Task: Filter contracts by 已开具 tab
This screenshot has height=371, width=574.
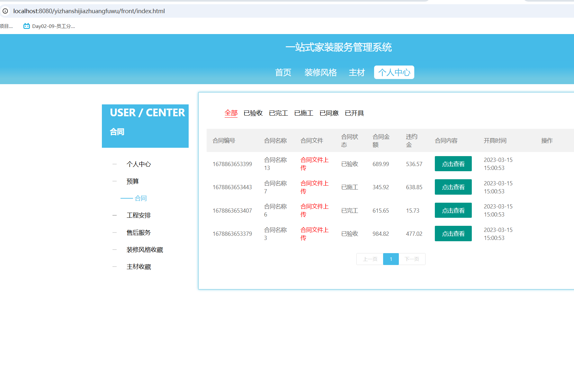Action: (354, 113)
